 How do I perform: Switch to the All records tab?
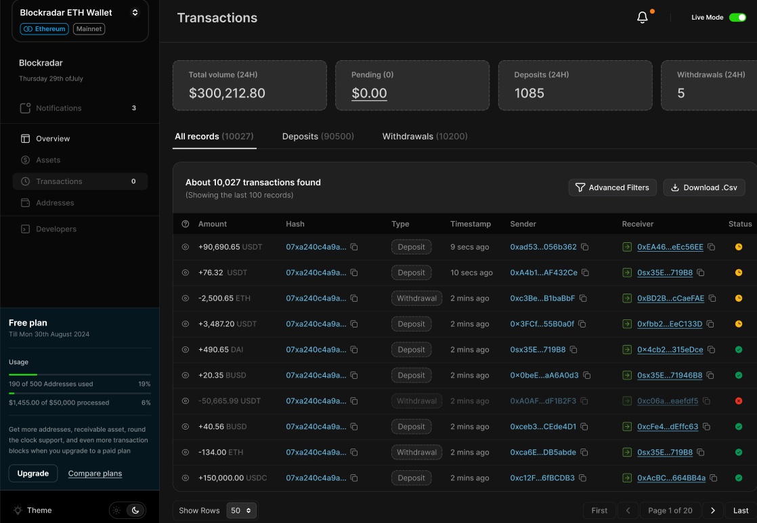coord(214,137)
